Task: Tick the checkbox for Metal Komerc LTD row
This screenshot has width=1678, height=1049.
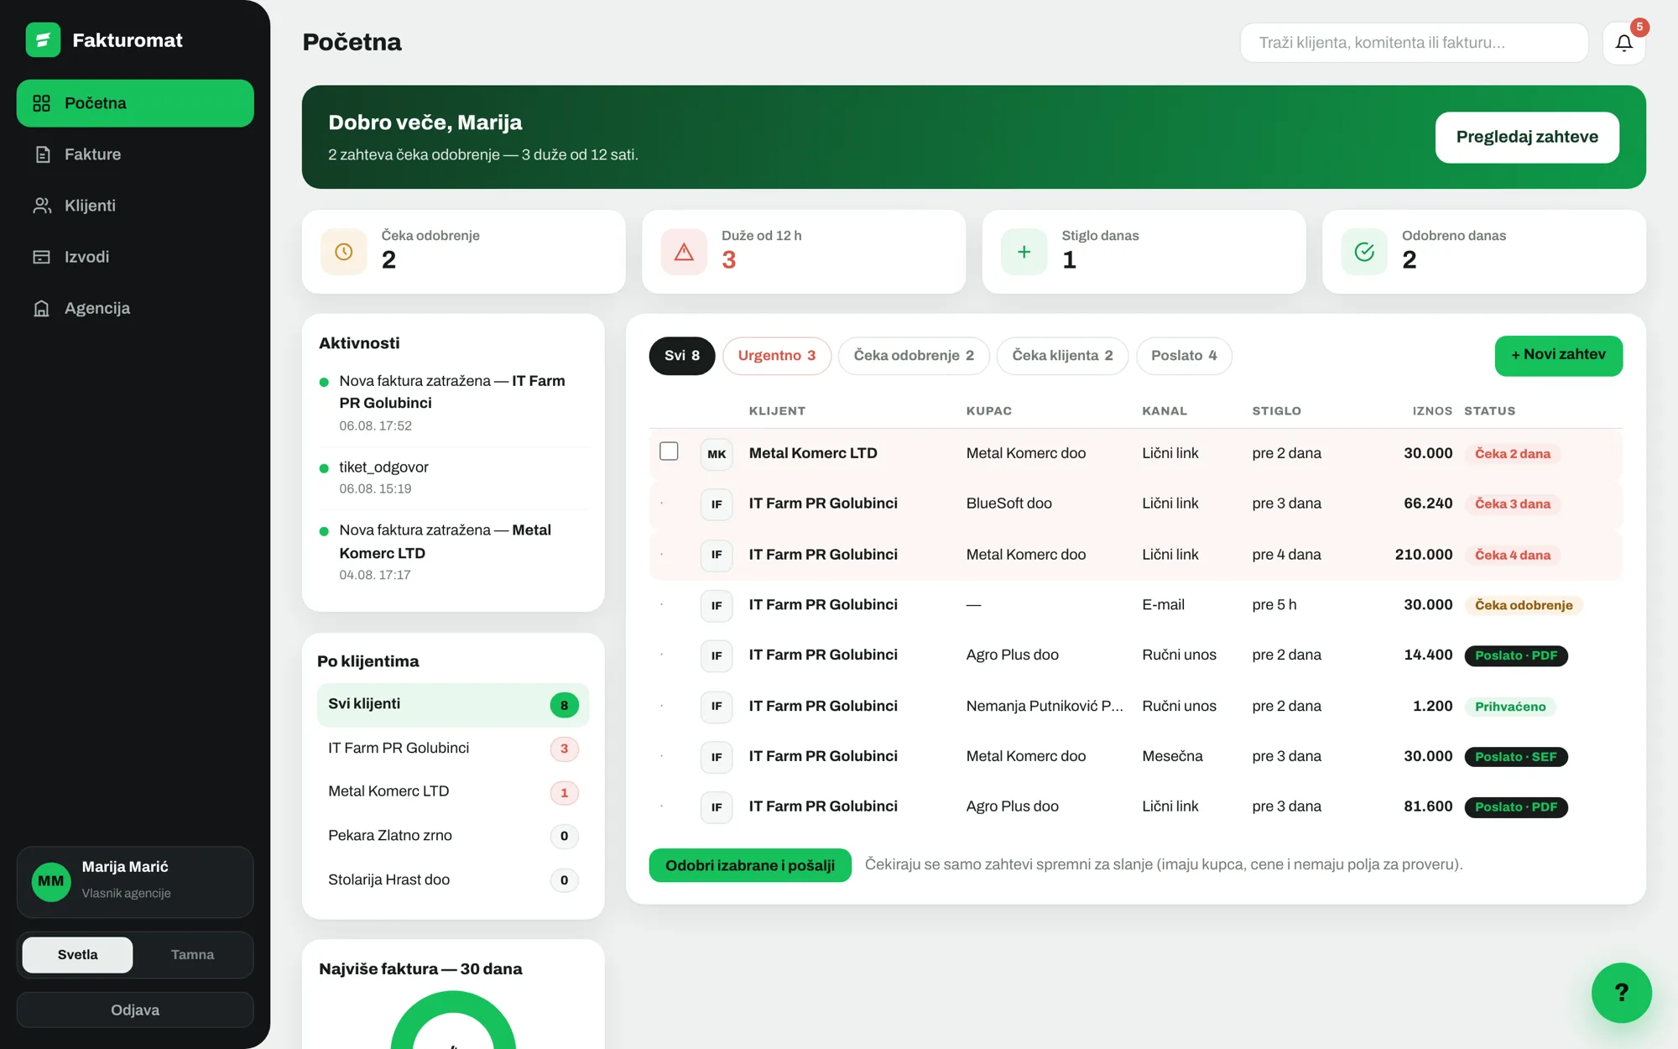Action: point(669,451)
